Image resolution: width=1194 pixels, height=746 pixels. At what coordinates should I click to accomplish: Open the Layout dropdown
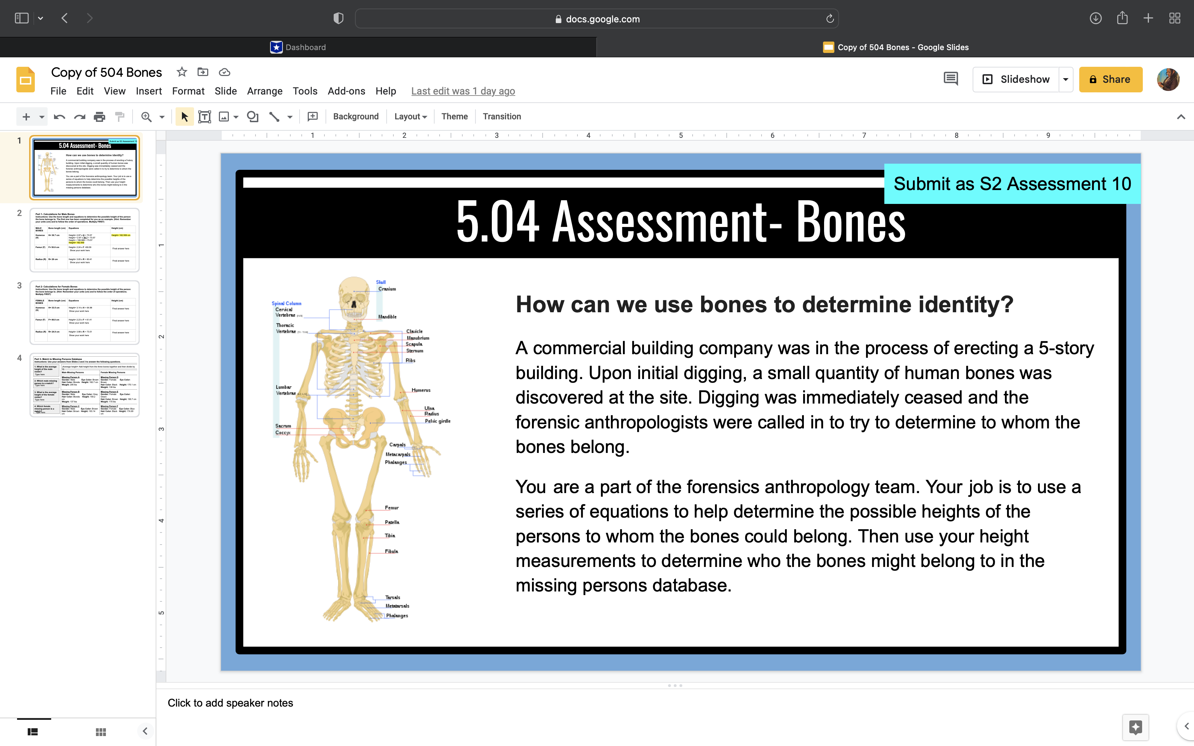(410, 117)
